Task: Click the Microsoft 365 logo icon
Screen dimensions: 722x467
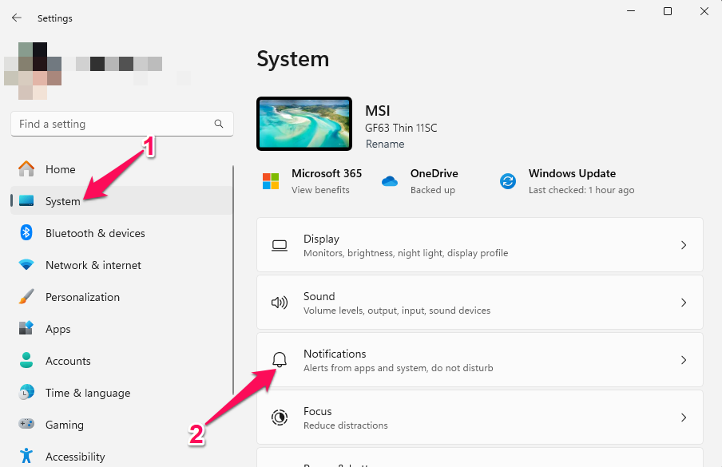Action: [271, 181]
